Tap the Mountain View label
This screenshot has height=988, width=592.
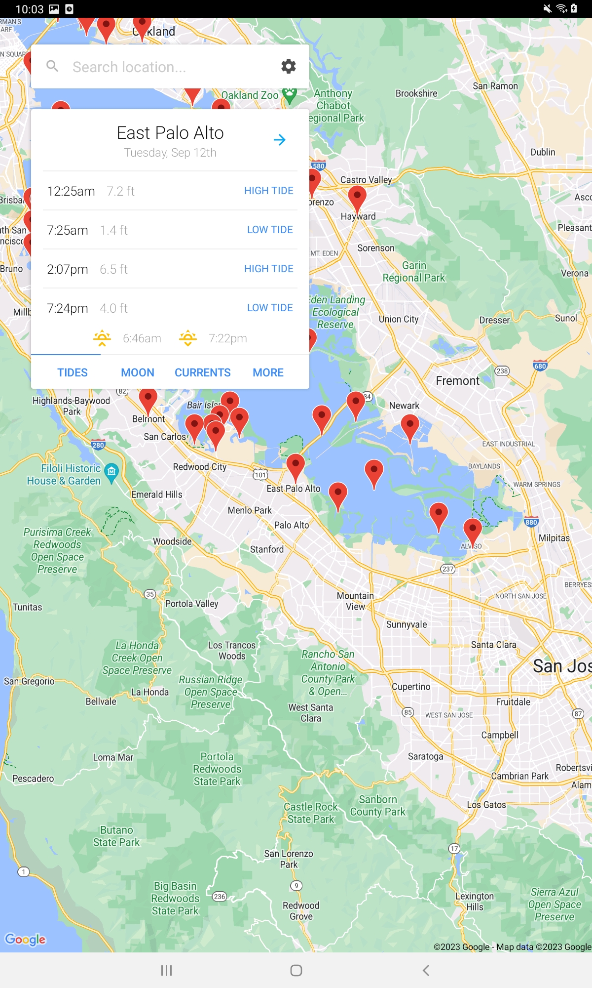[355, 601]
